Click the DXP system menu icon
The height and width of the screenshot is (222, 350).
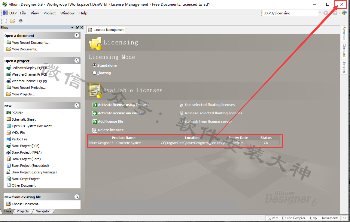pyautogui.click(x=6, y=13)
